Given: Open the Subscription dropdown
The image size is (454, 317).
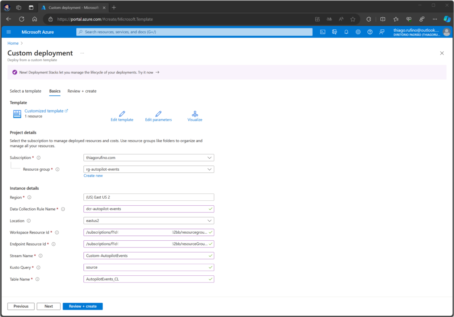Looking at the screenshot, I should (x=149, y=157).
